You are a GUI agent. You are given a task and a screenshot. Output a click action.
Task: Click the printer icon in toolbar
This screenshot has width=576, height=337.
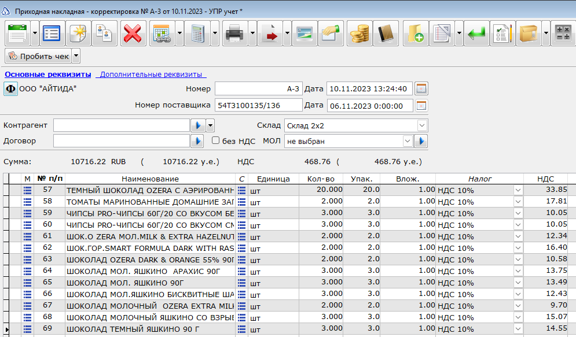[x=235, y=34]
